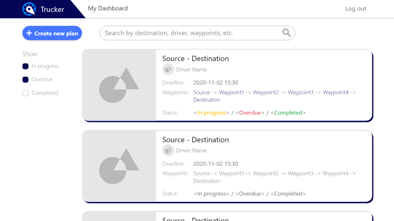Uncheck the In progress filter
The image size is (394, 221).
(x=25, y=66)
